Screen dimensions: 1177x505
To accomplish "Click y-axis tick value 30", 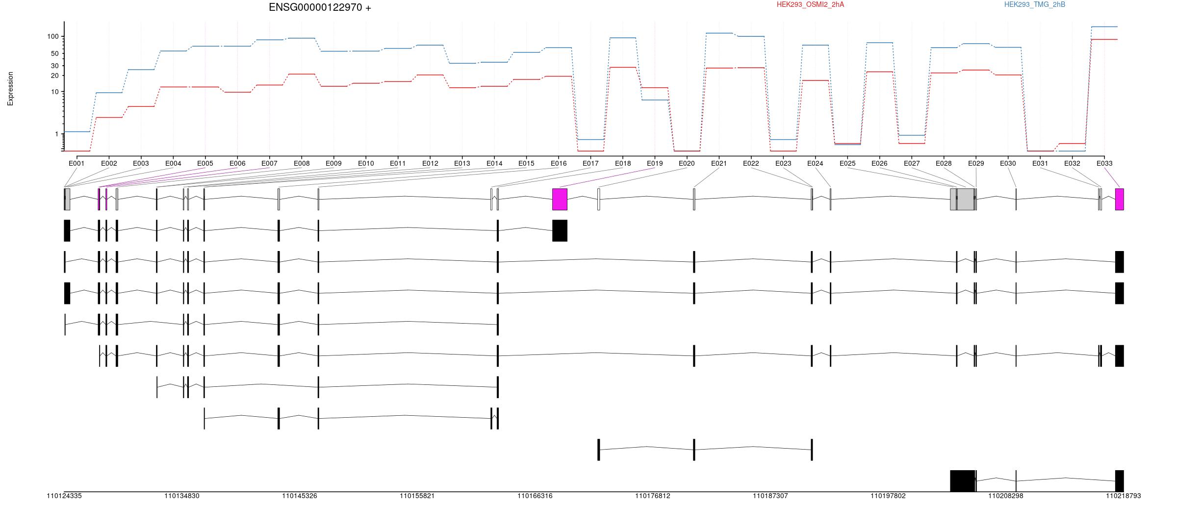I will click(54, 66).
